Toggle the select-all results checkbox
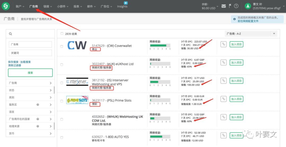Image resolution: width=286 pixels, height=147 pixels. 62,34
